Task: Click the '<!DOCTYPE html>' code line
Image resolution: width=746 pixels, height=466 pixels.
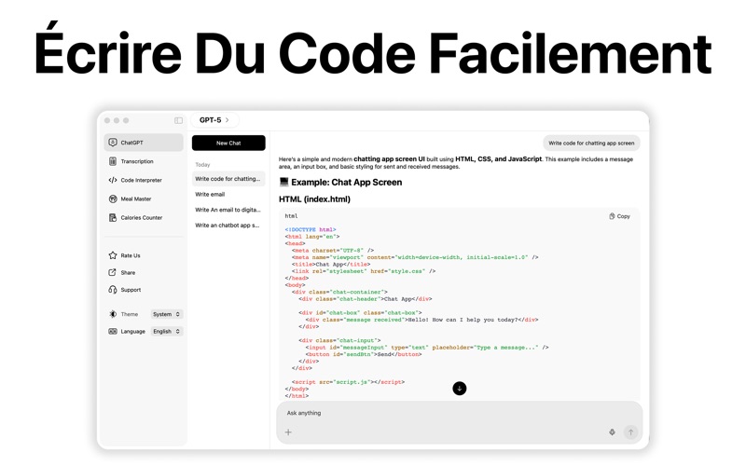Action: (x=311, y=229)
